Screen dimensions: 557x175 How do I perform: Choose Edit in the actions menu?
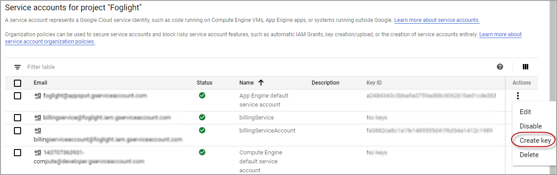(525, 112)
